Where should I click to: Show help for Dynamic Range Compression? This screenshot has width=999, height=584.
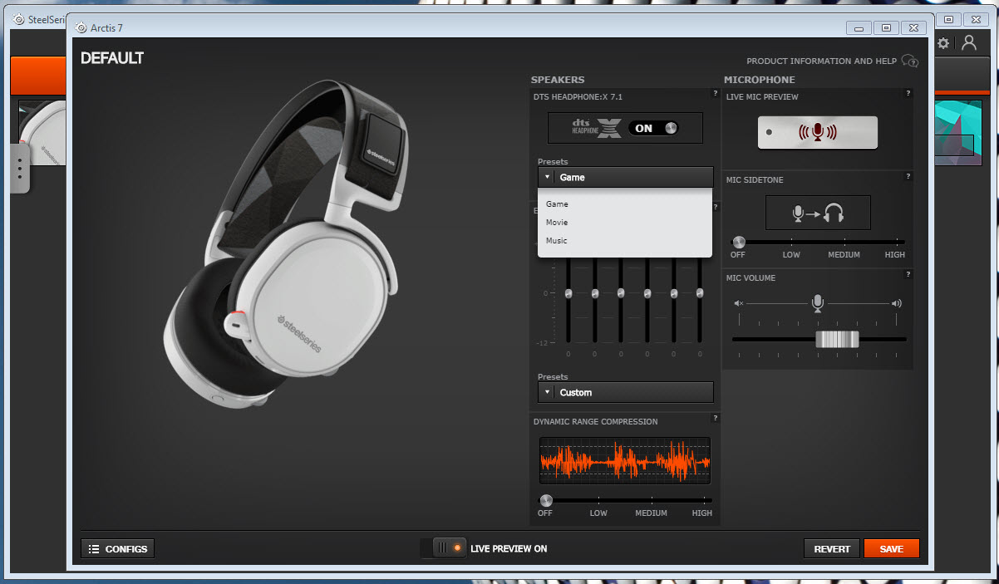pyautogui.click(x=715, y=418)
